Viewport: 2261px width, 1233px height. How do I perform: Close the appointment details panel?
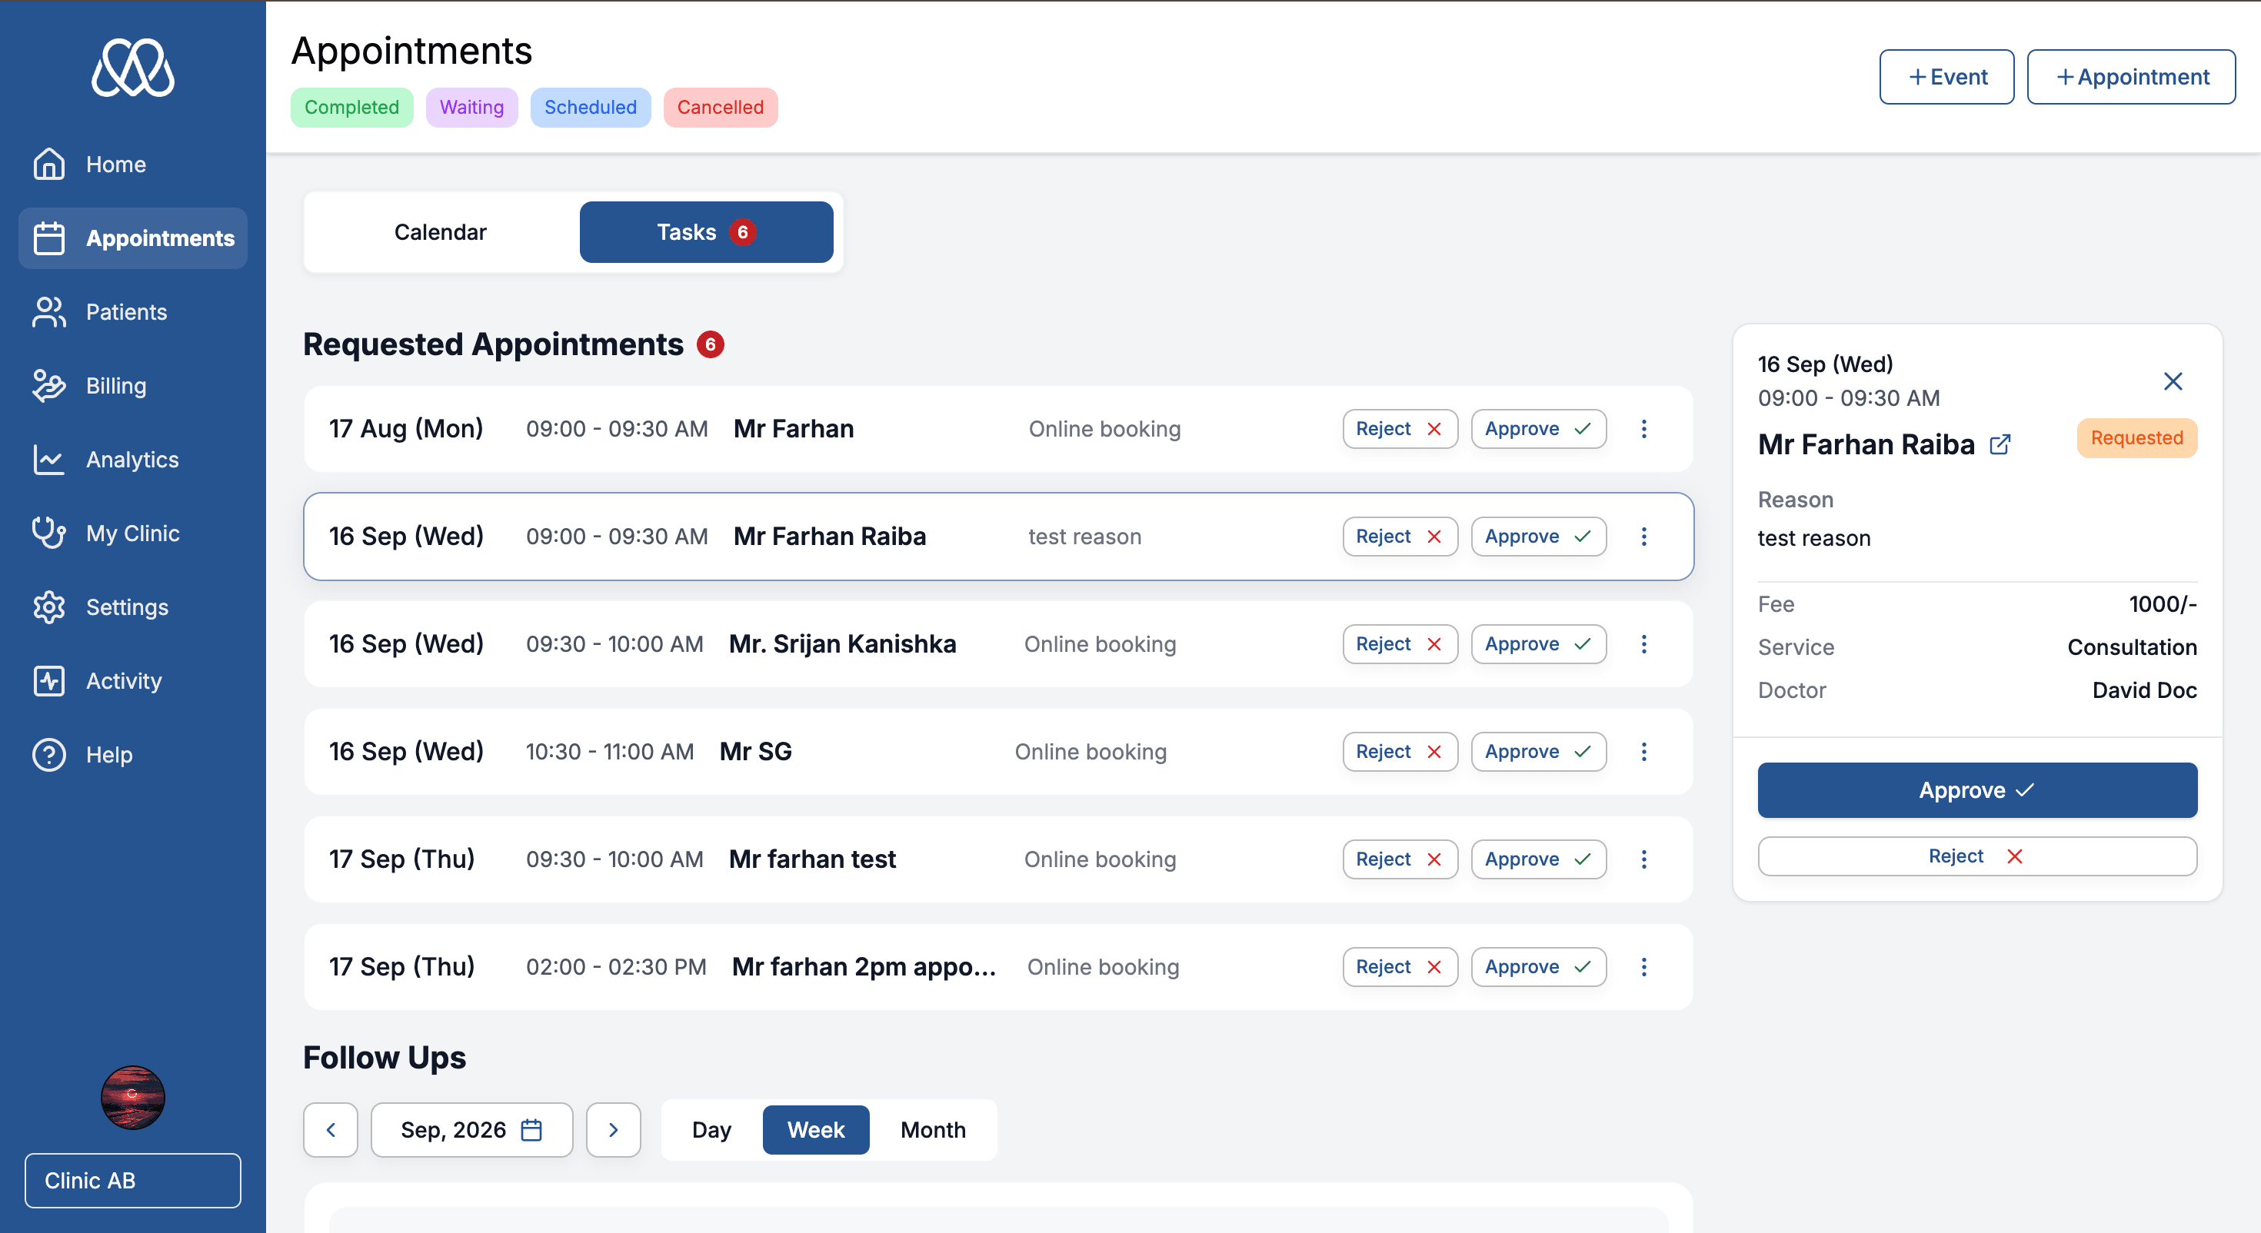2173,381
